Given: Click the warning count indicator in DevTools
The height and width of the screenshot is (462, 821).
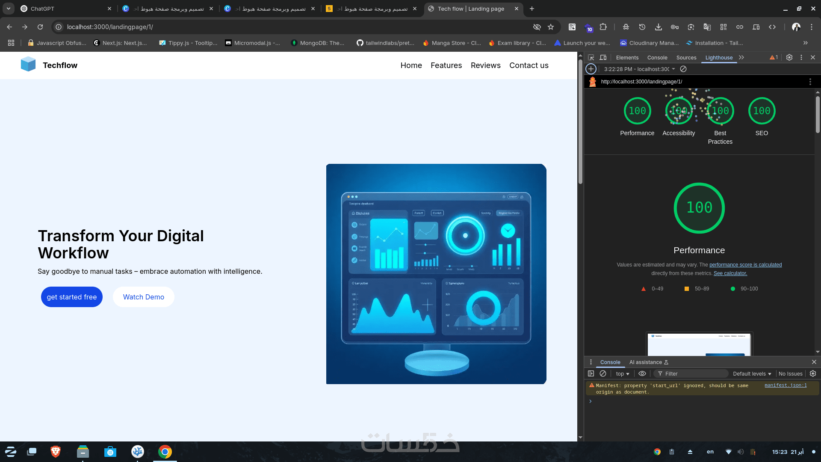Looking at the screenshot, I should 774,57.
